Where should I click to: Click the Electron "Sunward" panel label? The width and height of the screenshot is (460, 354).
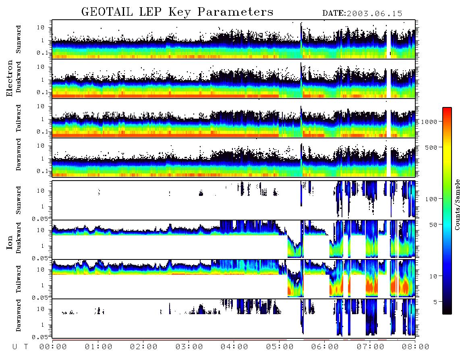pos(19,39)
